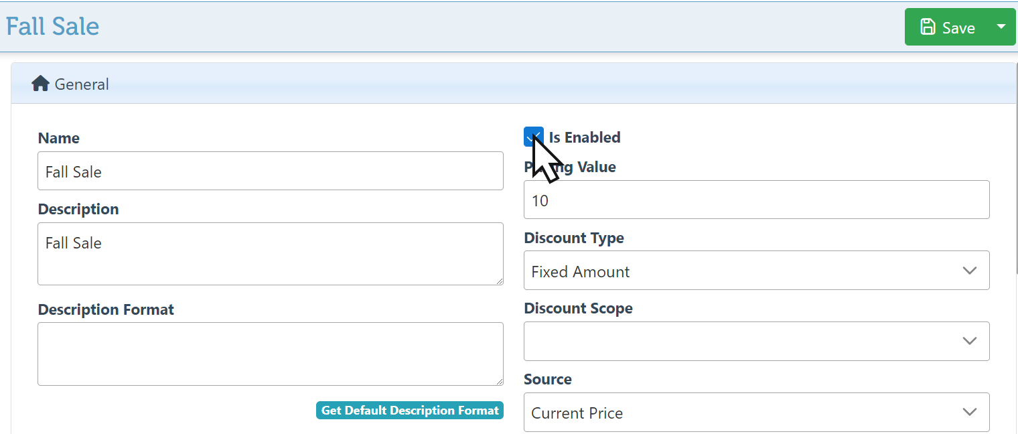The height and width of the screenshot is (434, 1018).
Task: Open the Save button's dropdown caret
Action: point(1001,27)
